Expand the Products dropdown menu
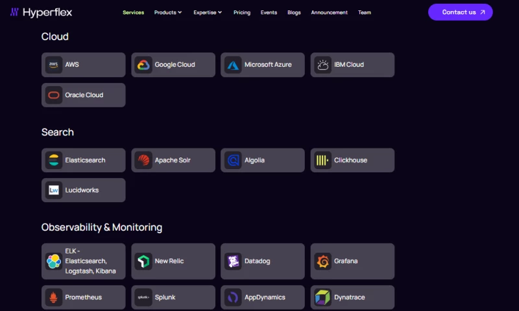The image size is (519, 311). [168, 12]
